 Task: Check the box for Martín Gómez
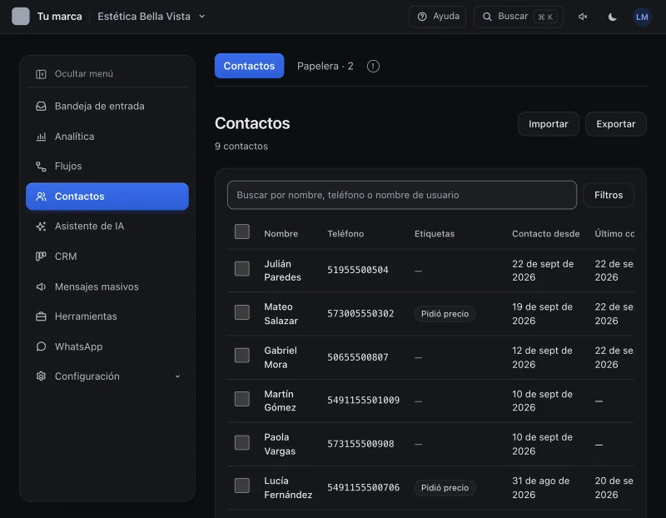[242, 399]
